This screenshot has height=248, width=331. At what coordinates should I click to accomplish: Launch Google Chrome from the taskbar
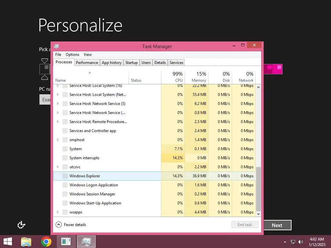coord(46,242)
